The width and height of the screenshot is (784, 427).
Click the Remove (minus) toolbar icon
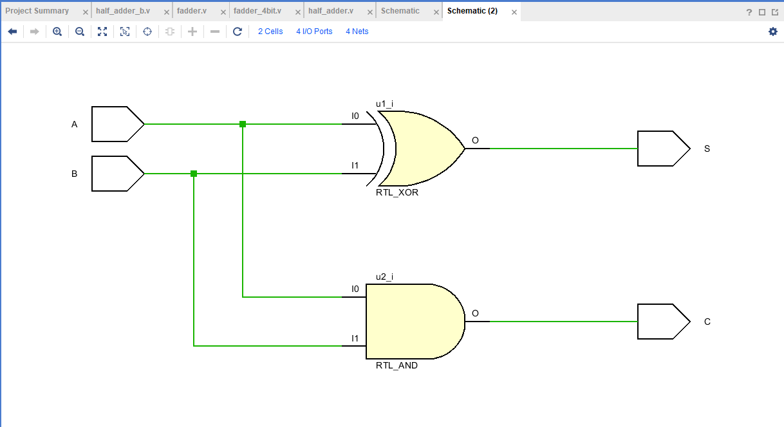pos(215,32)
